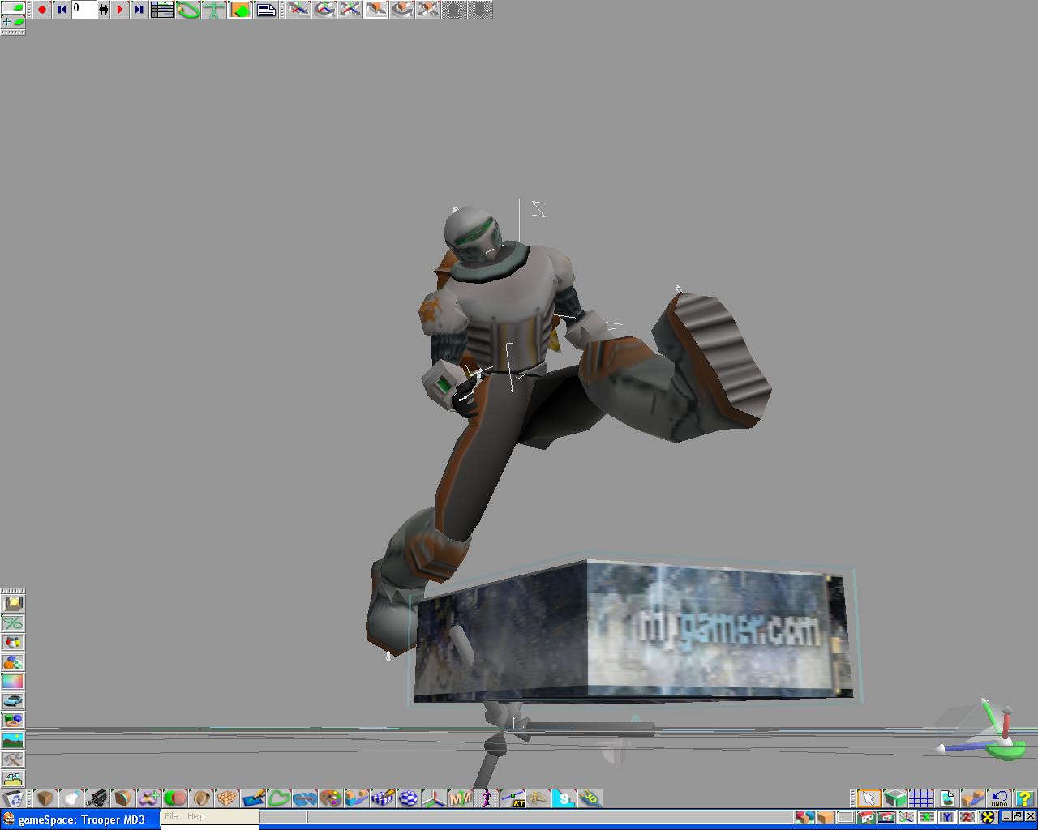Select the Object Tool arrow cursor
This screenshot has height=830, width=1038.
pyautogui.click(x=869, y=798)
